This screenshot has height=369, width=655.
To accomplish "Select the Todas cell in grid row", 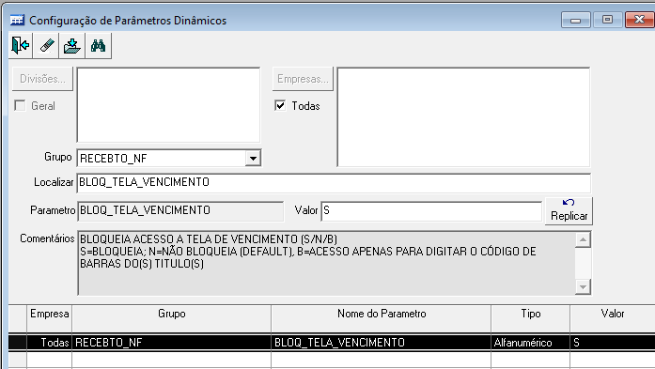I will pyautogui.click(x=49, y=343).
